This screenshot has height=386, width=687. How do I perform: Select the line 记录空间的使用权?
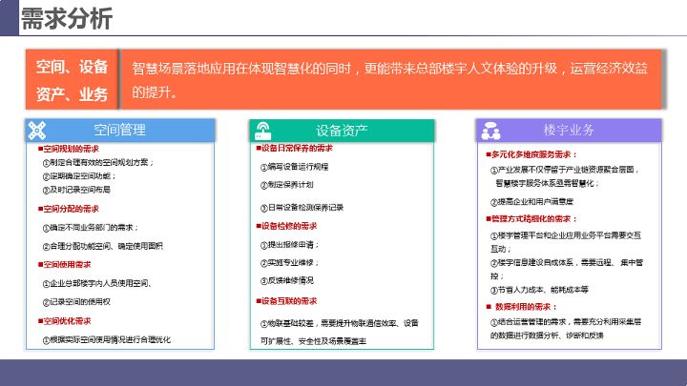click(76, 302)
